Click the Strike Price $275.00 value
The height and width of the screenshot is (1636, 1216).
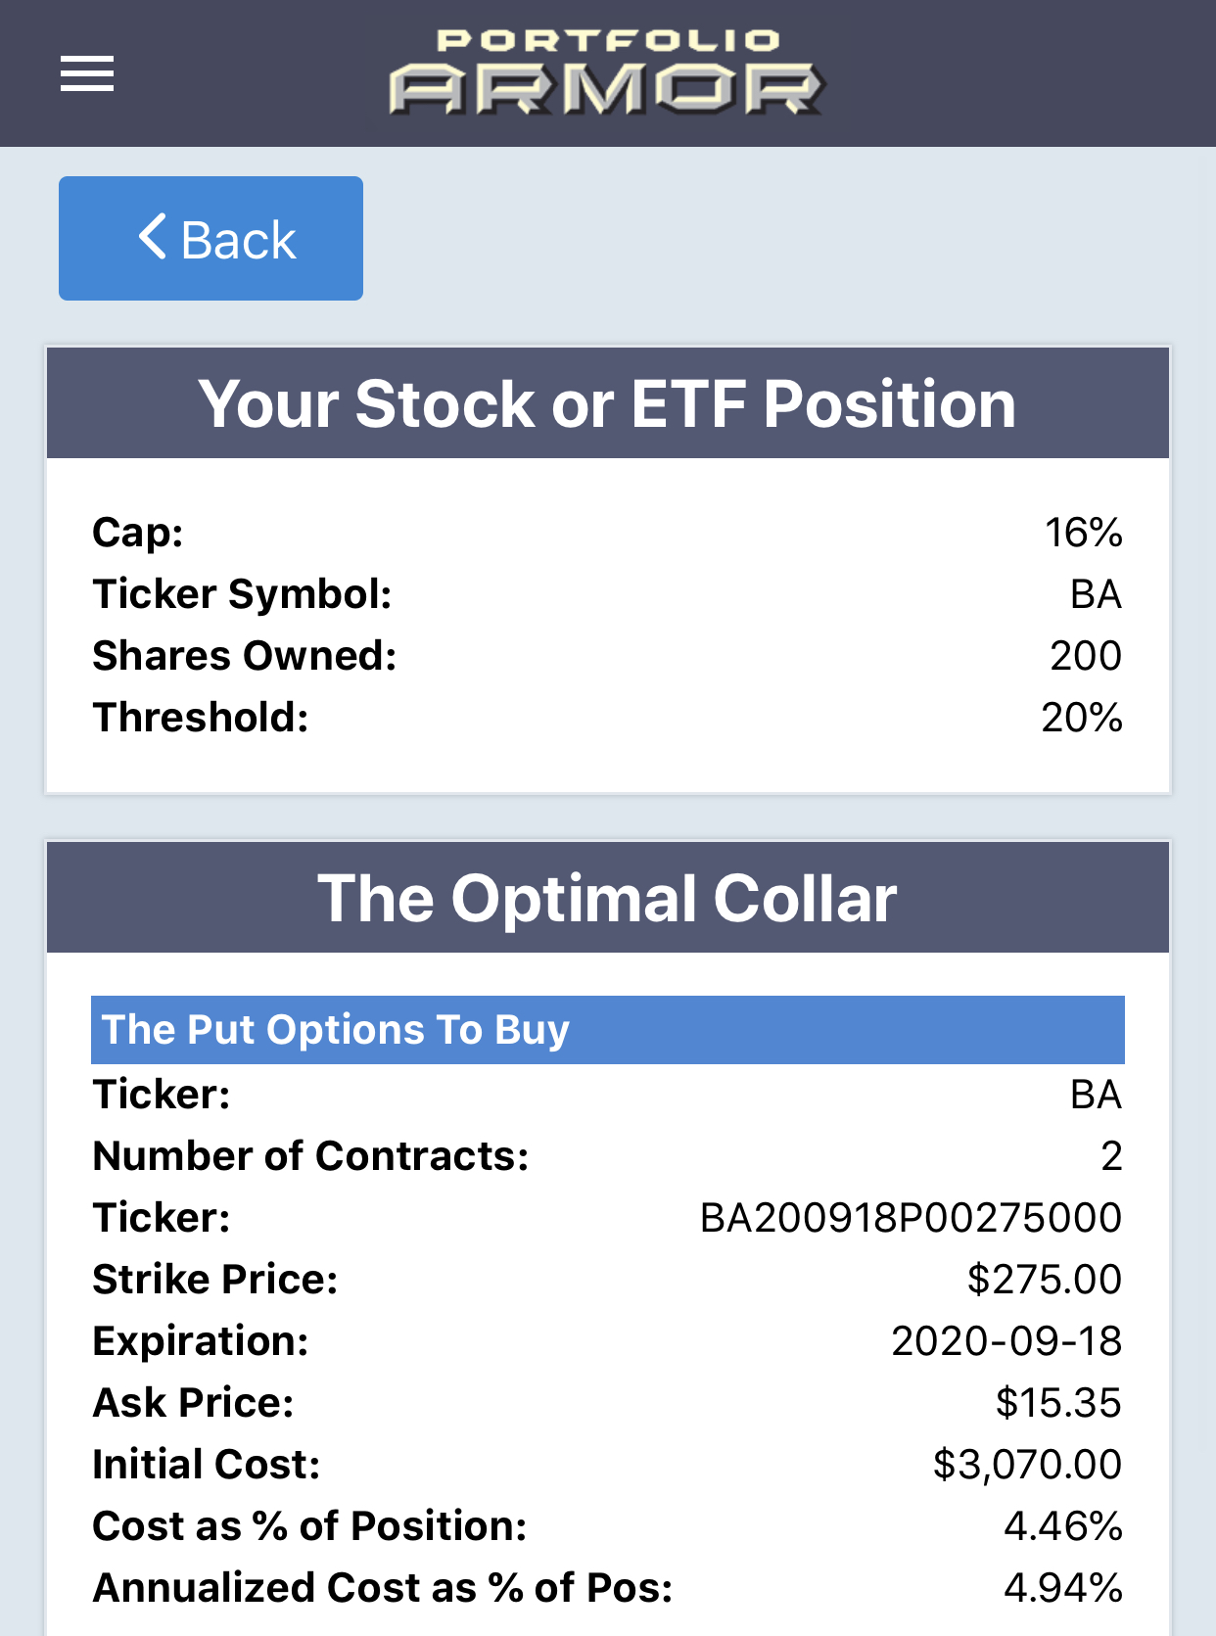pyautogui.click(x=1045, y=1280)
